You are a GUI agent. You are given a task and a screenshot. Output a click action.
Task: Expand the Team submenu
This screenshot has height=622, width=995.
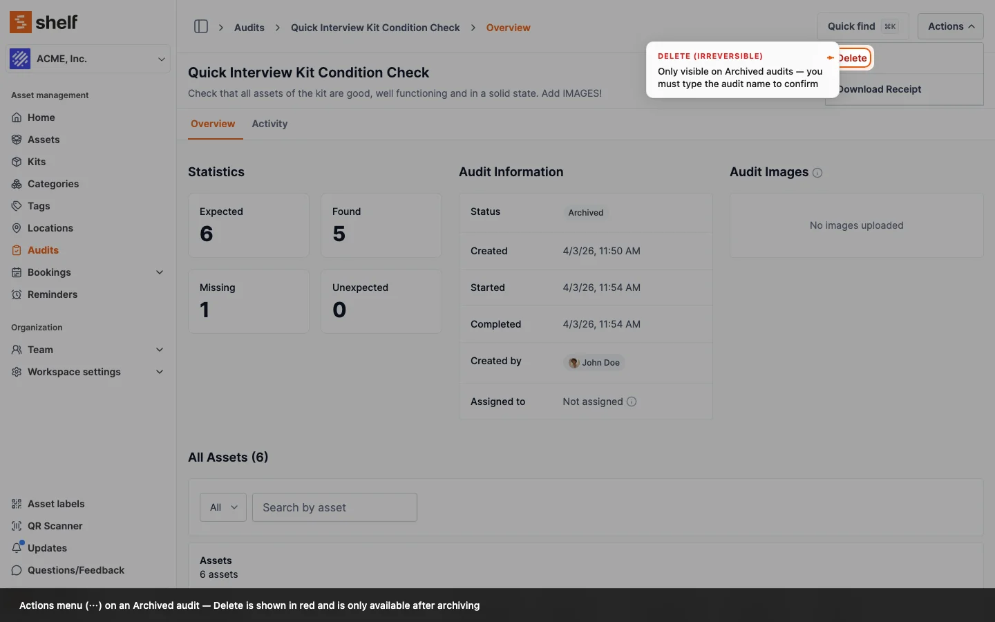click(x=160, y=350)
